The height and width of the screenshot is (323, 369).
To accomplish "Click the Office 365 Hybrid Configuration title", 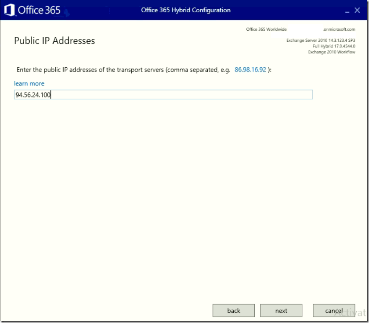I will pyautogui.click(x=186, y=10).
